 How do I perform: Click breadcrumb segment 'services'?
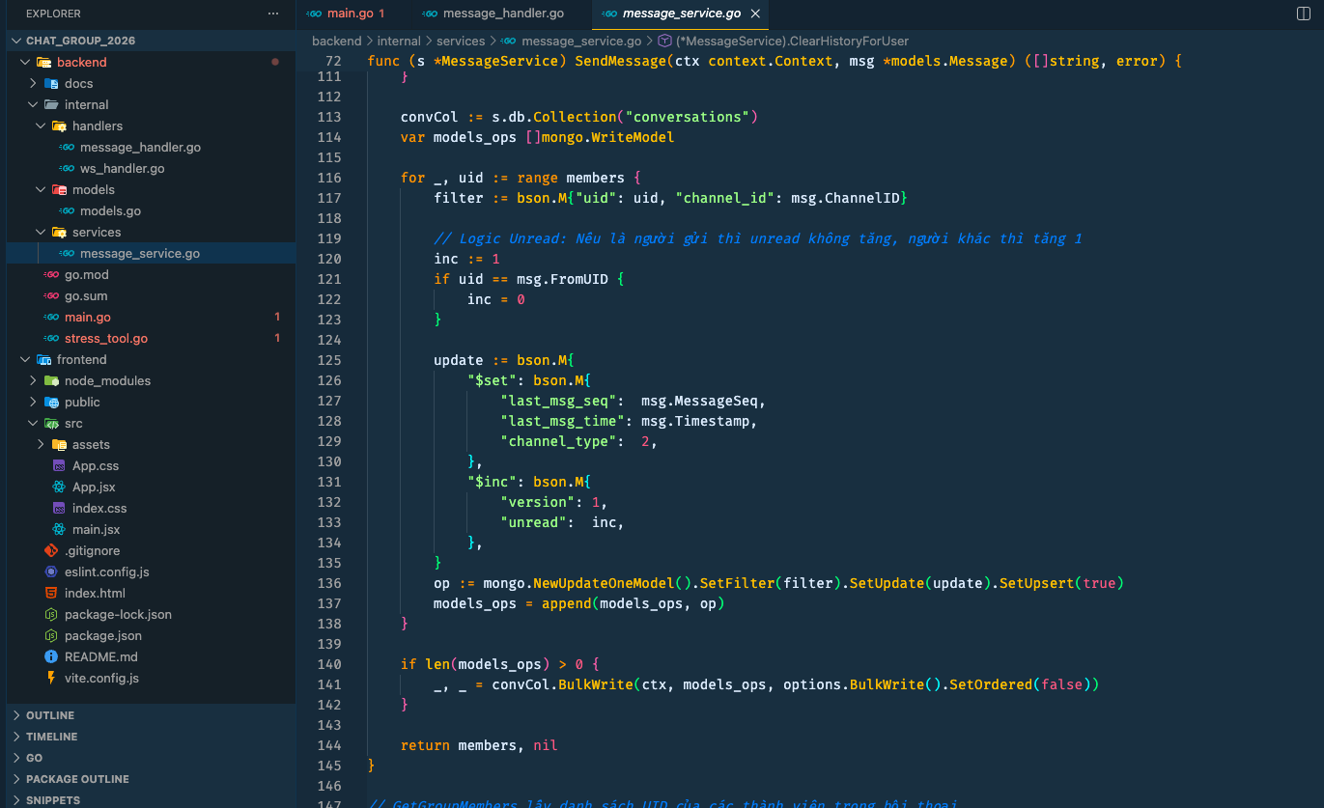[x=461, y=41]
